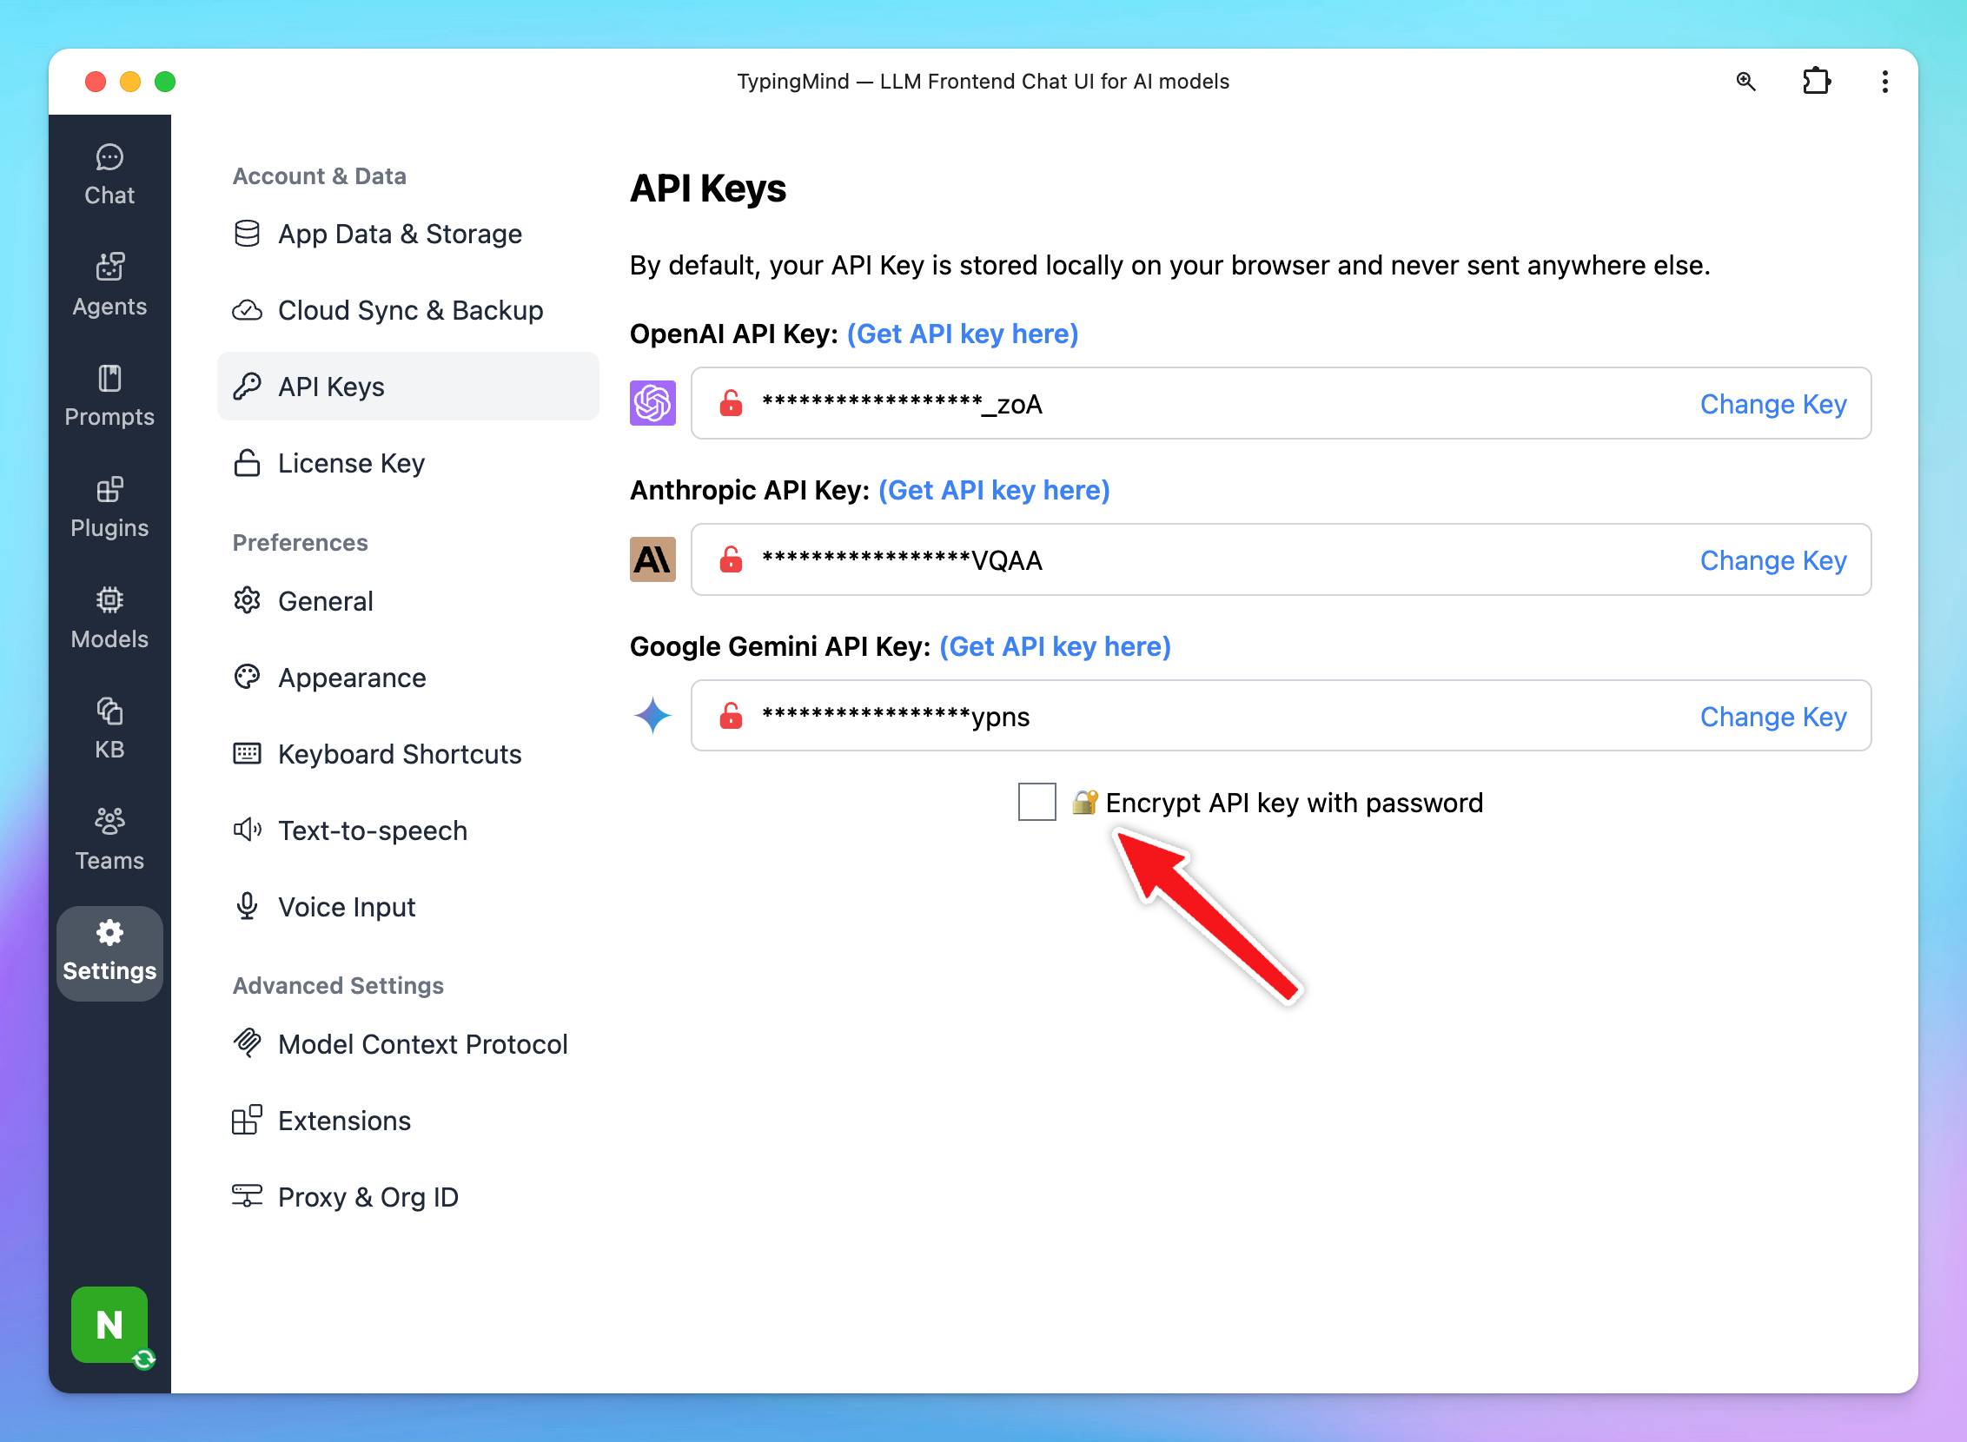
Task: Click Change Key for Anthropic API key
Action: 1772,559
